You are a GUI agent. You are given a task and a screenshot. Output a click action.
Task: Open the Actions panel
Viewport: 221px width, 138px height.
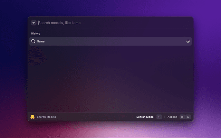click(x=172, y=117)
